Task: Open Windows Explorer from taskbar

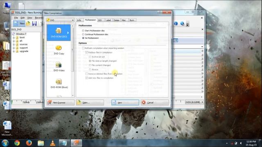Action: tap(41, 143)
